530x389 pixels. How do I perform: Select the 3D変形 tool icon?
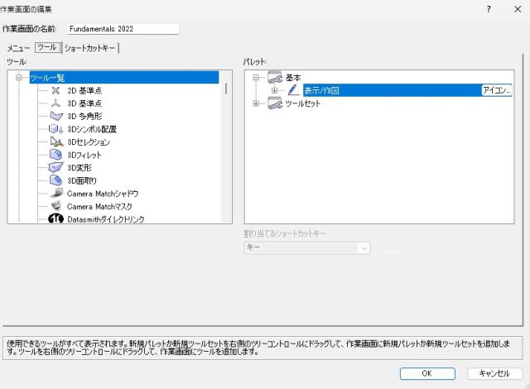coord(55,167)
